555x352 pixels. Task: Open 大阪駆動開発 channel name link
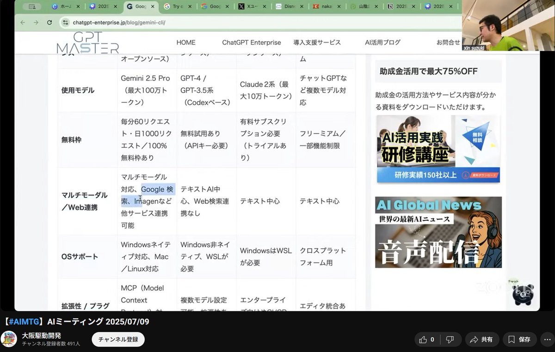pyautogui.click(x=41, y=335)
